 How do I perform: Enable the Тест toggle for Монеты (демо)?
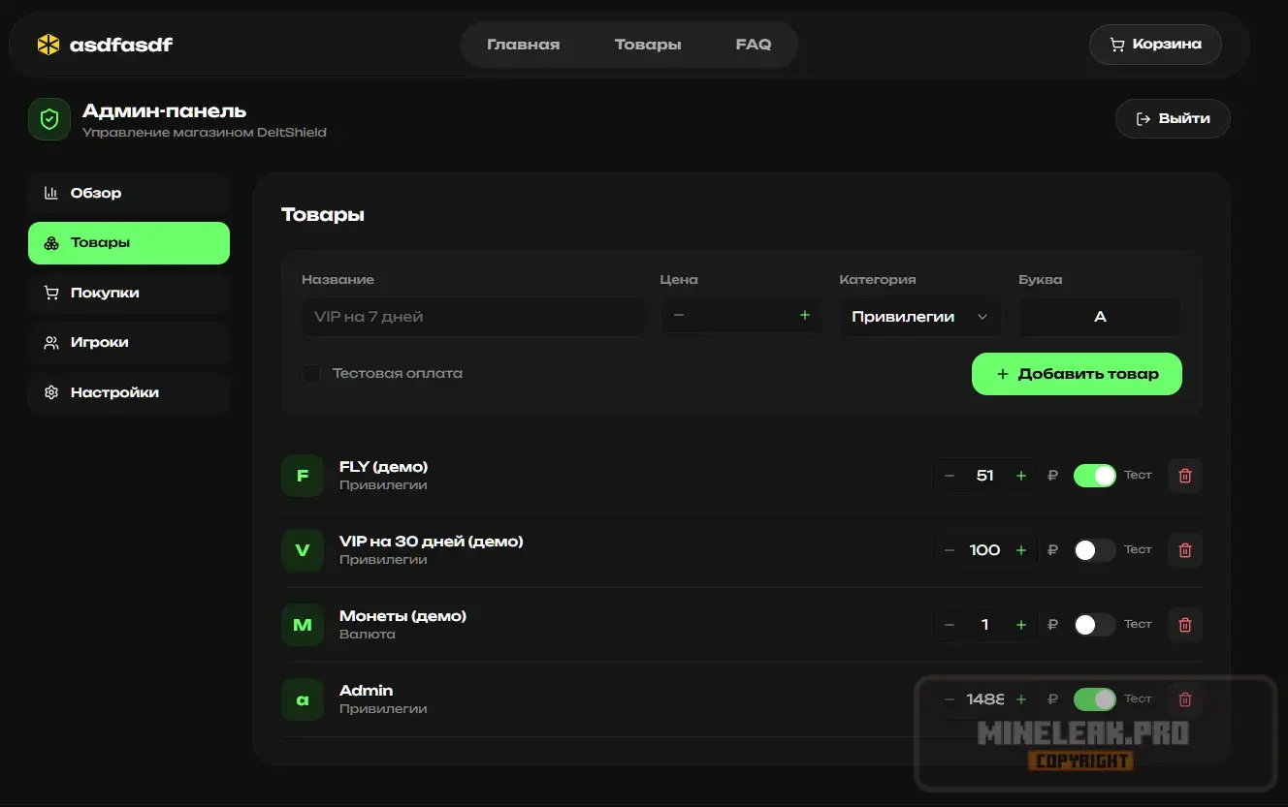point(1095,625)
